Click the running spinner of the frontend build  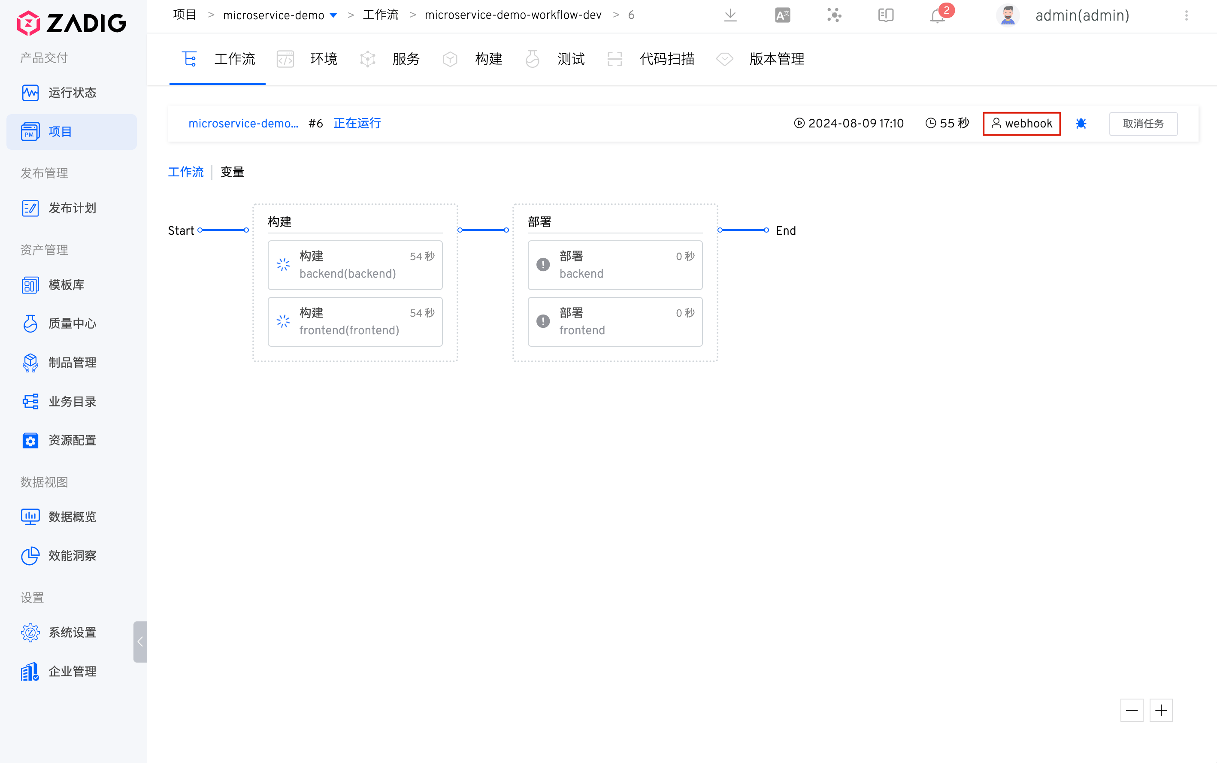pos(283,321)
